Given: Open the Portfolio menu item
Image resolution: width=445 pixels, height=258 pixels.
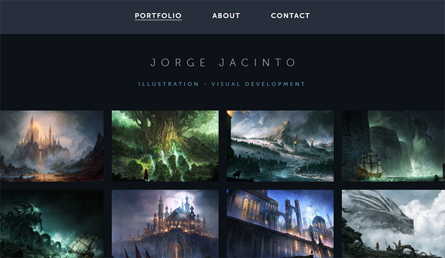Looking at the screenshot, I should (158, 15).
